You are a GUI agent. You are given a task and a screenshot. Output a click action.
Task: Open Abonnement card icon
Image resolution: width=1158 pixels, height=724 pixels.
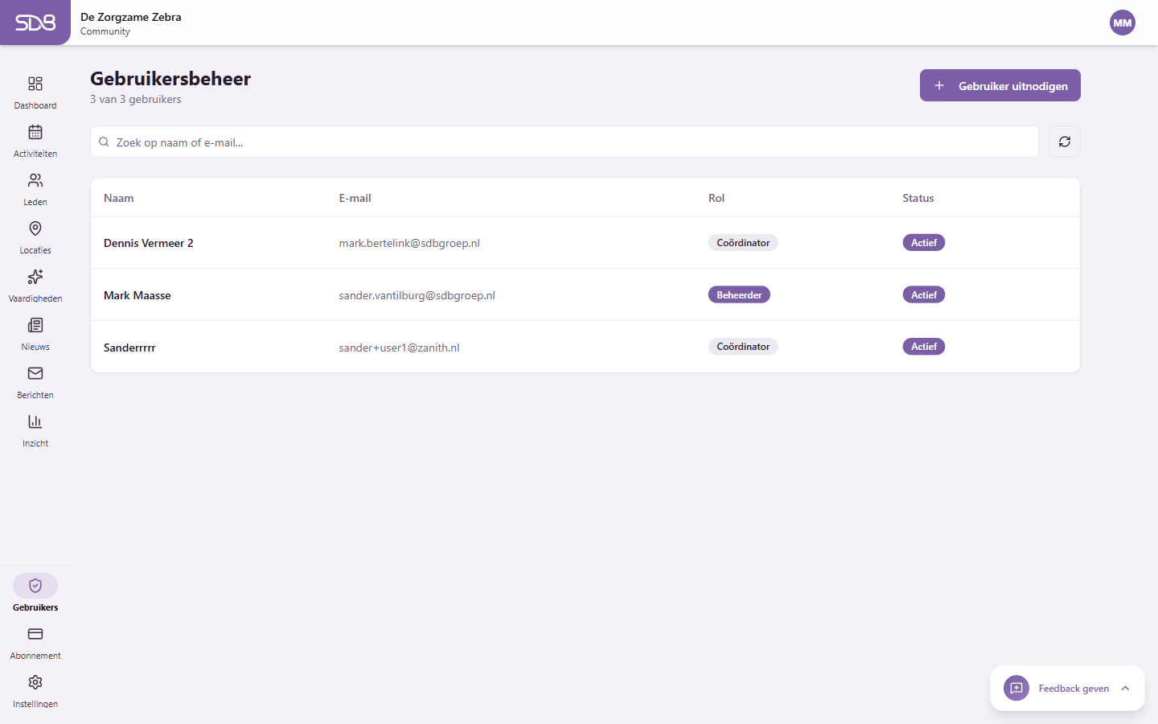click(x=35, y=635)
